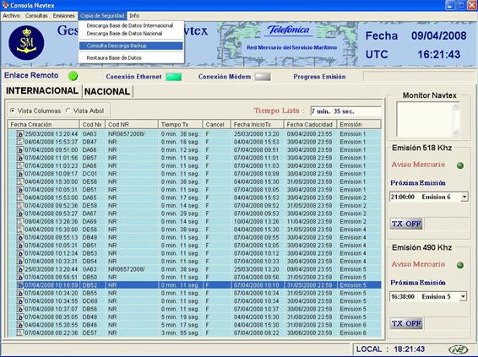Click the message icon of row DE58
Viewport: 478px width, 357px height.
20,205
